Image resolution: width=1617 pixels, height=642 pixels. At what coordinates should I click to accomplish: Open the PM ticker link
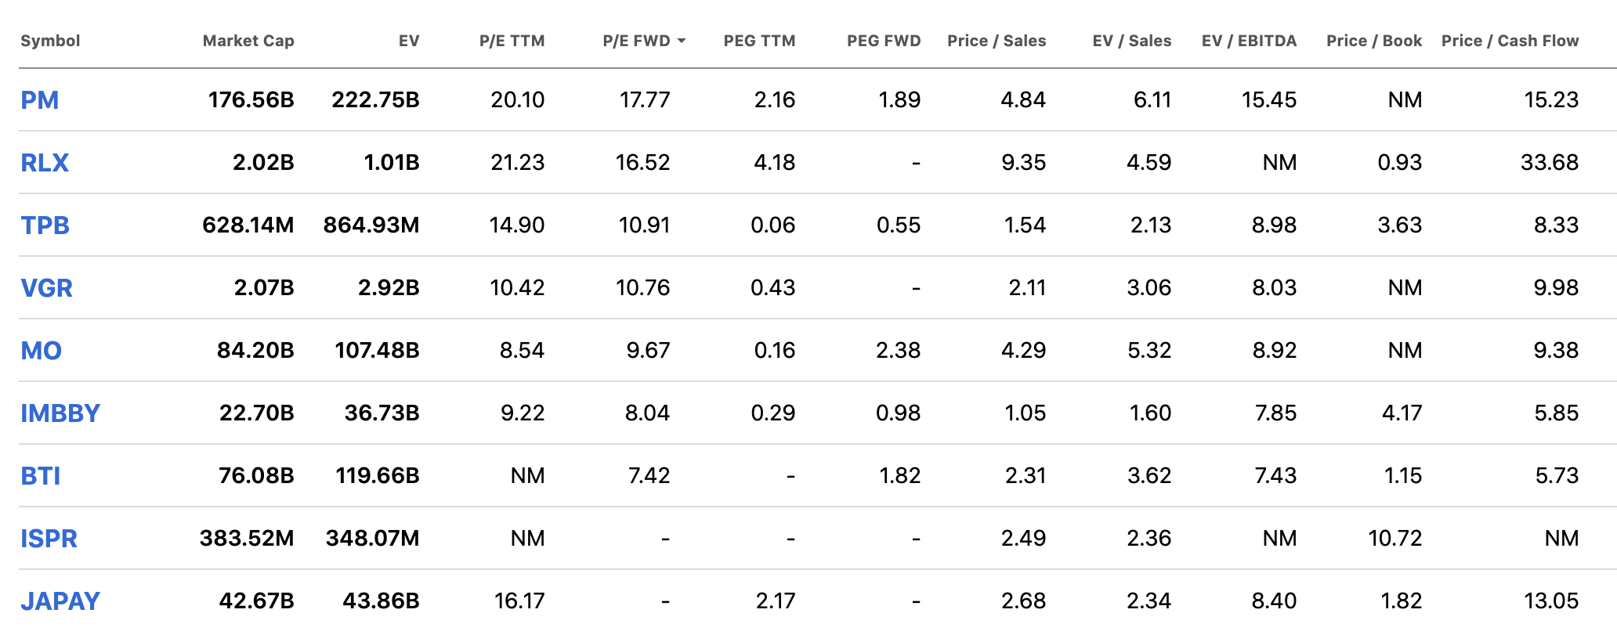(39, 100)
